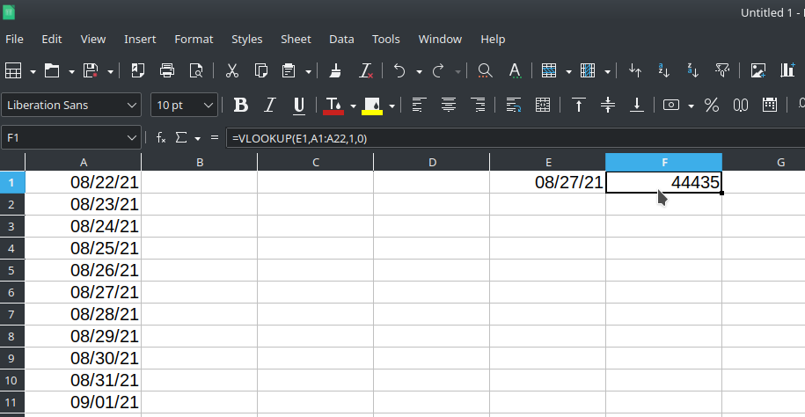Toggle Center Vertically alignment
Viewport: 805px width, 417px height.
tap(608, 105)
